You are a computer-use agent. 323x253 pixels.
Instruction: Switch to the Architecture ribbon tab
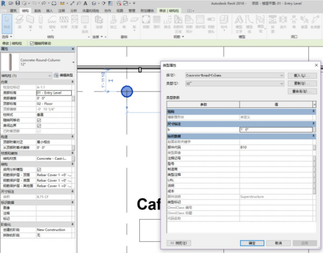pyautogui.click(x=13, y=10)
